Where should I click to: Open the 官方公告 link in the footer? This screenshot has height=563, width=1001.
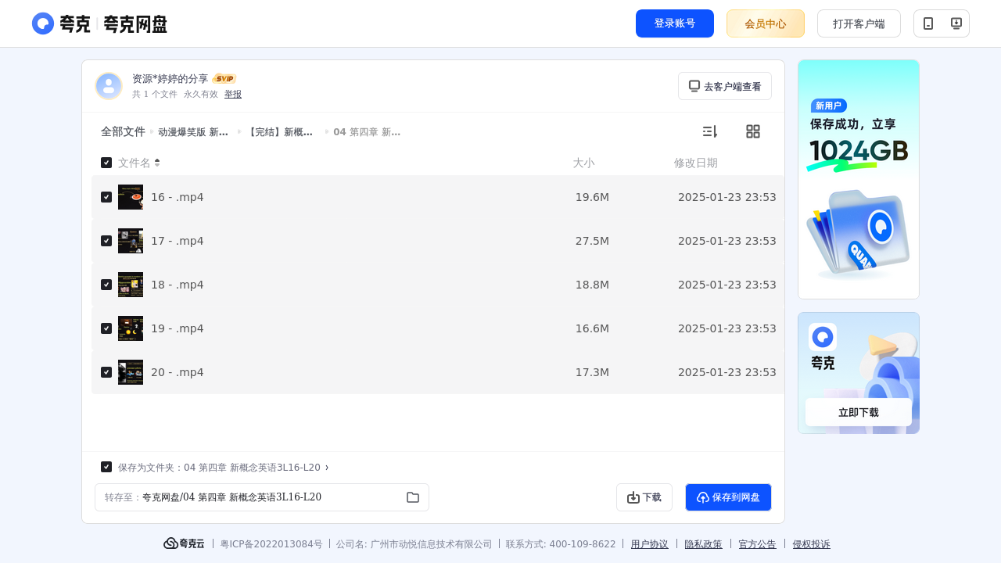(758, 544)
